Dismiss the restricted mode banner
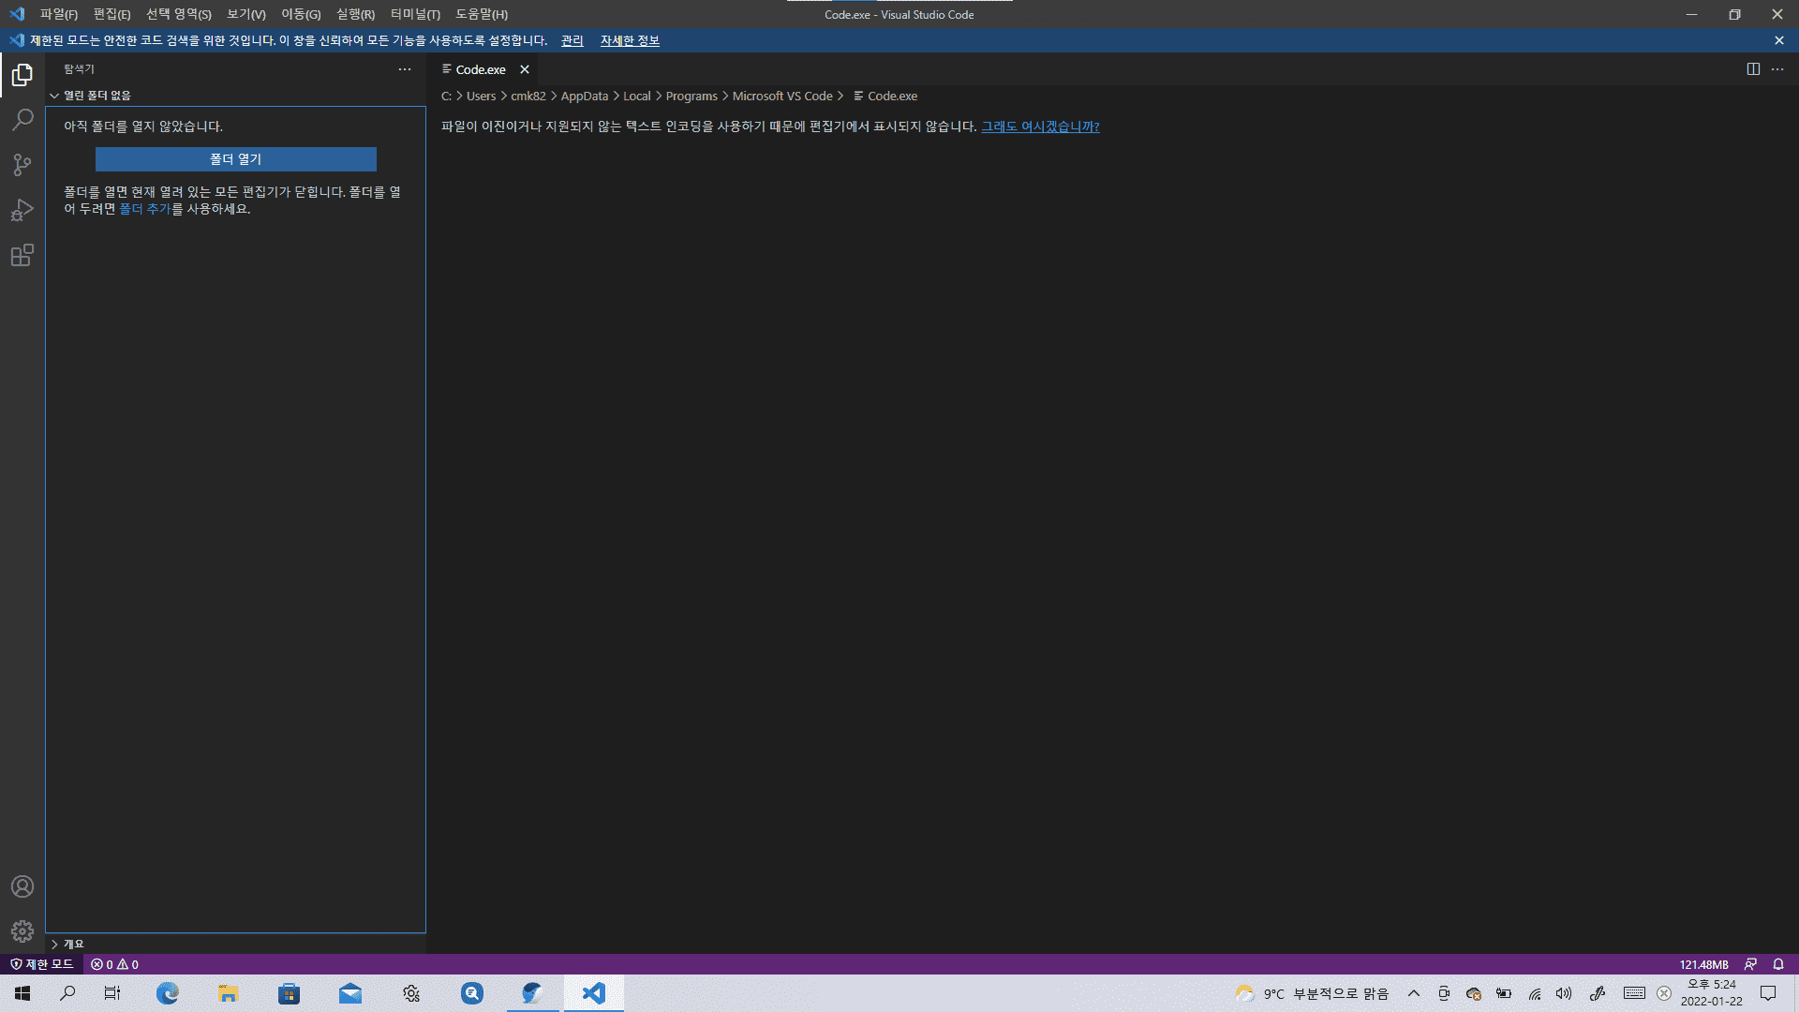1799x1012 pixels. (x=1779, y=40)
